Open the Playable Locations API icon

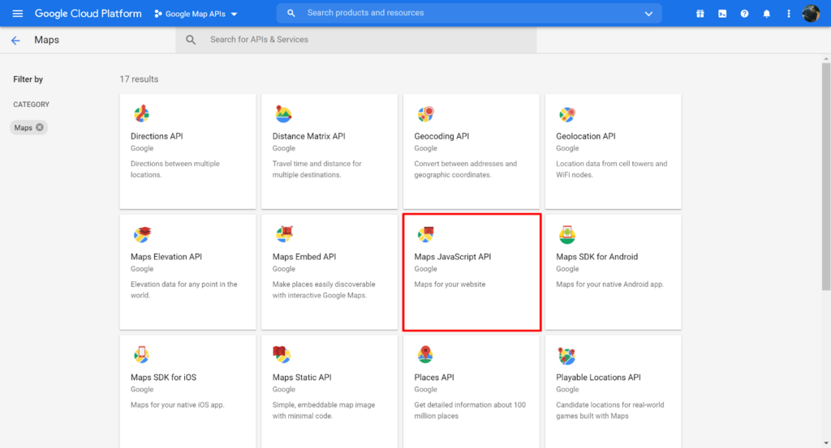point(566,356)
